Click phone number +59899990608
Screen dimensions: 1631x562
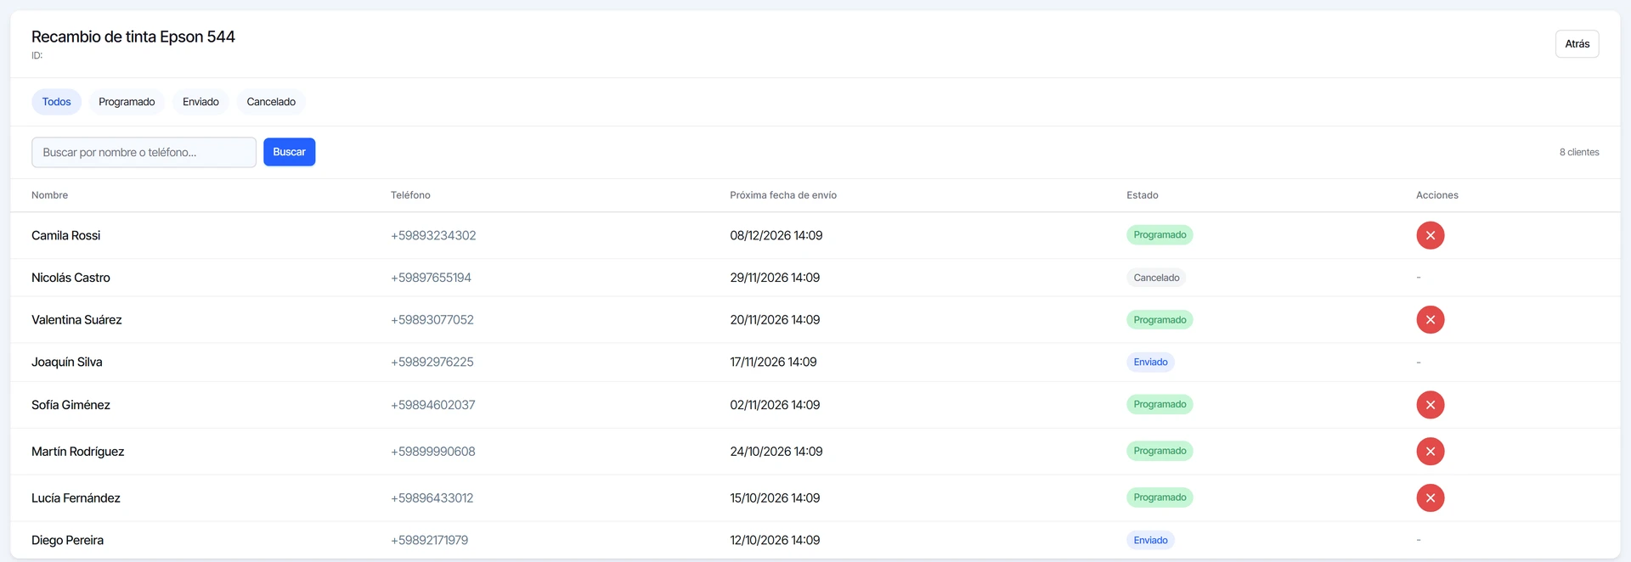pos(433,452)
